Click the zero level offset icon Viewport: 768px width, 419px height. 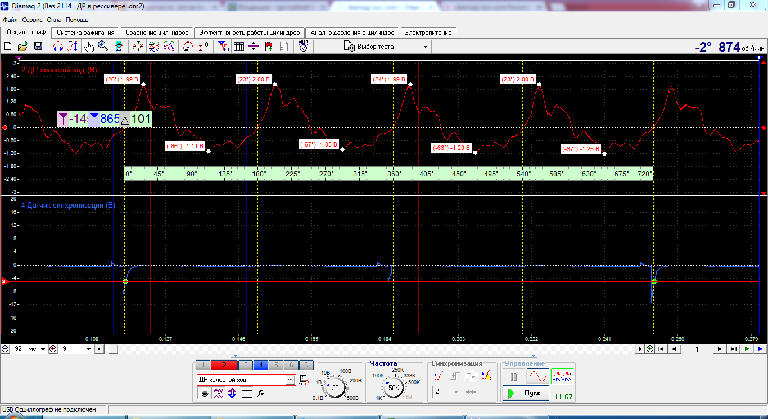(x=204, y=46)
